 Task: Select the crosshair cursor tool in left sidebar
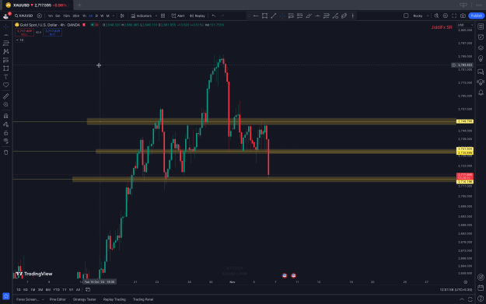pyautogui.click(x=6, y=27)
